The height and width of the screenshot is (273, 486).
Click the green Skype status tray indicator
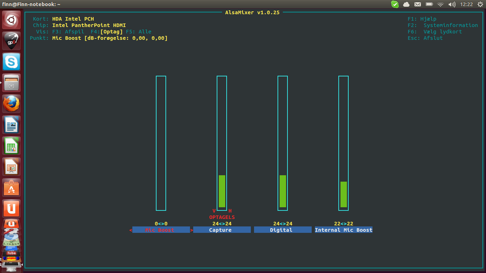tap(395, 4)
